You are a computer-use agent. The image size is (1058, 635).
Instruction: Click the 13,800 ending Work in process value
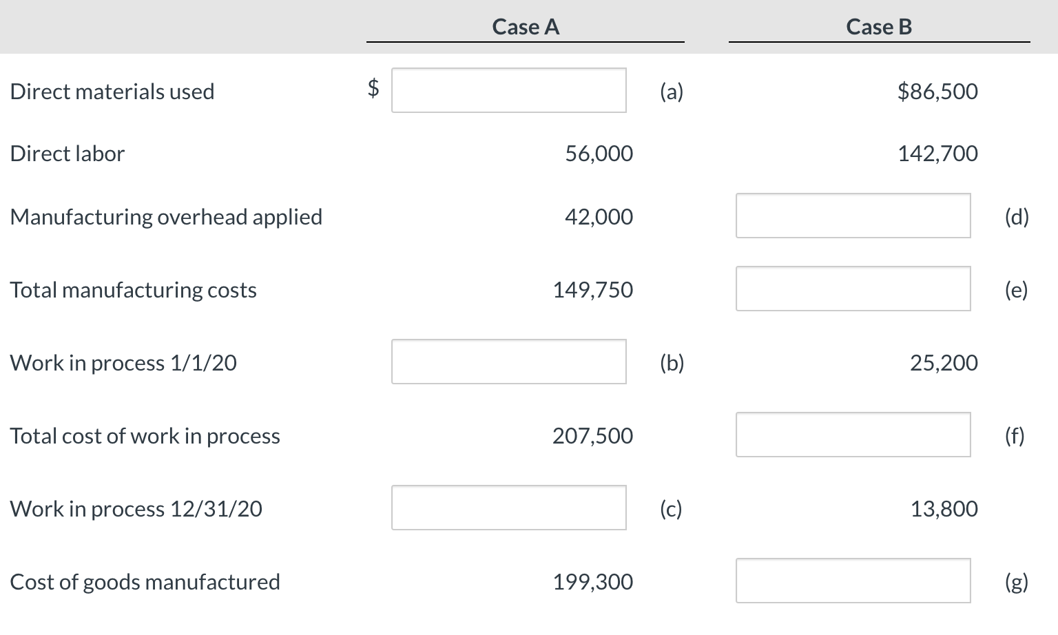click(944, 508)
